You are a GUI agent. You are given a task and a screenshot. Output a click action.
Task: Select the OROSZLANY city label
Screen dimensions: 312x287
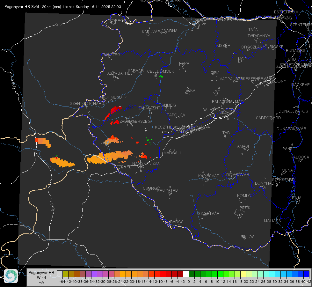click(253, 47)
